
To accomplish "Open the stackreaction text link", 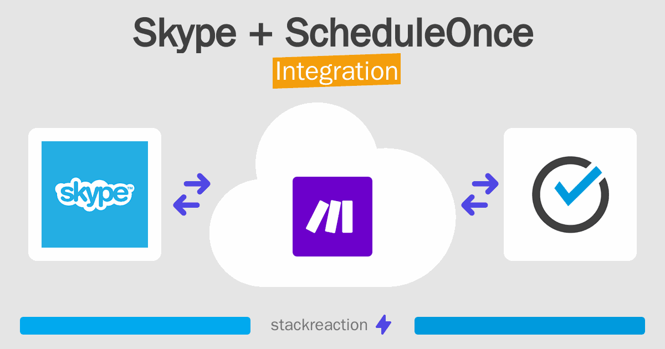I will (x=319, y=325).
